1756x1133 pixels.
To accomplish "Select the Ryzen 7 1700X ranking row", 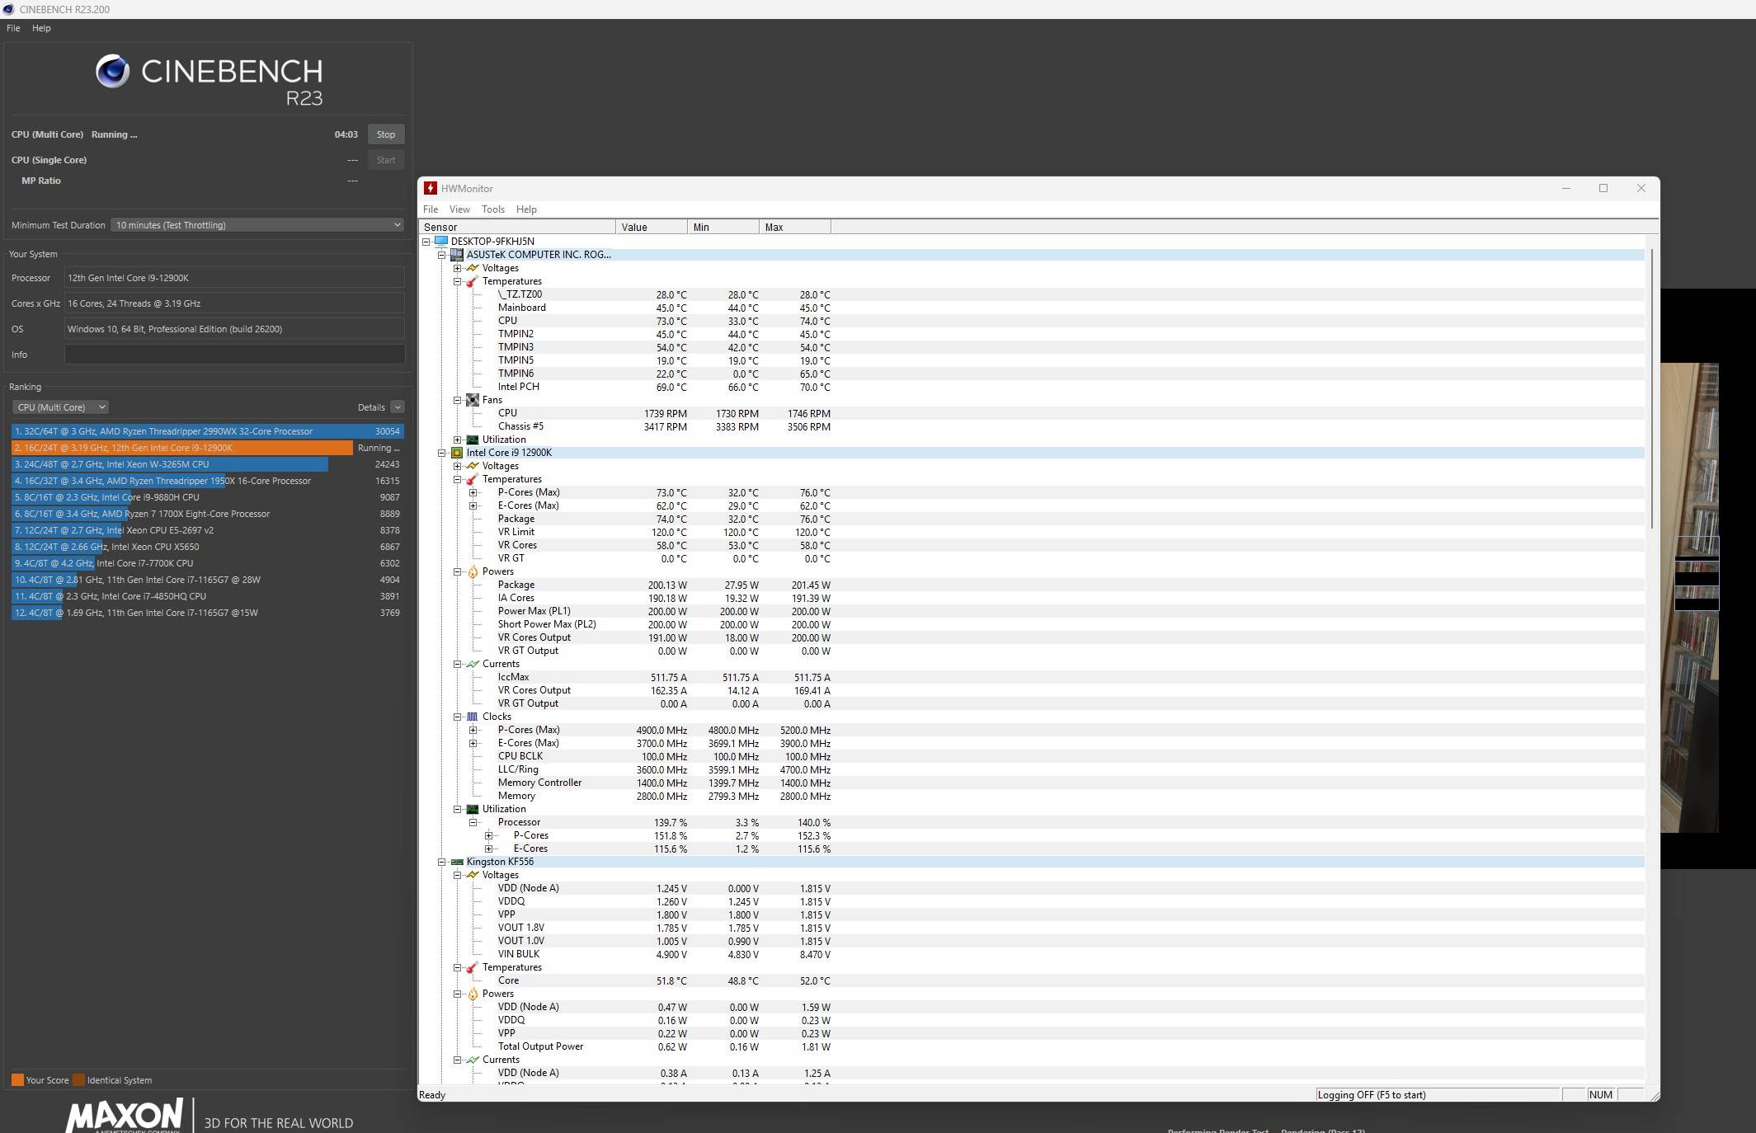I will (207, 514).
